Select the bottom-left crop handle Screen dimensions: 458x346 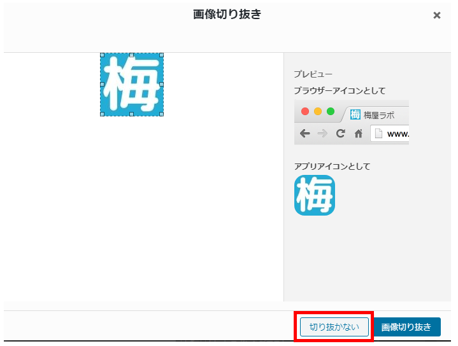[102, 114]
